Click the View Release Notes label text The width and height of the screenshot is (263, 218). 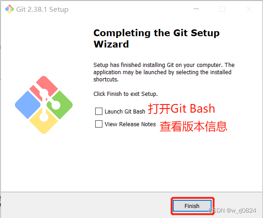tap(130, 124)
